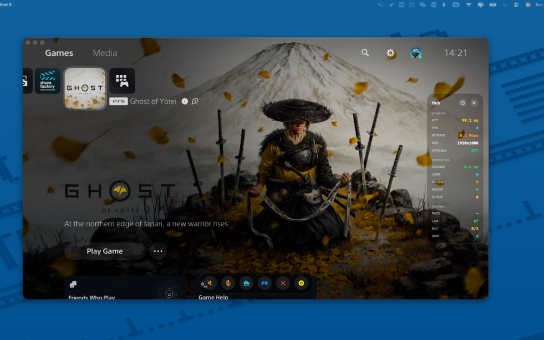Open the PS5 settings gear
This screenshot has width=544, height=340.
[x=390, y=53]
